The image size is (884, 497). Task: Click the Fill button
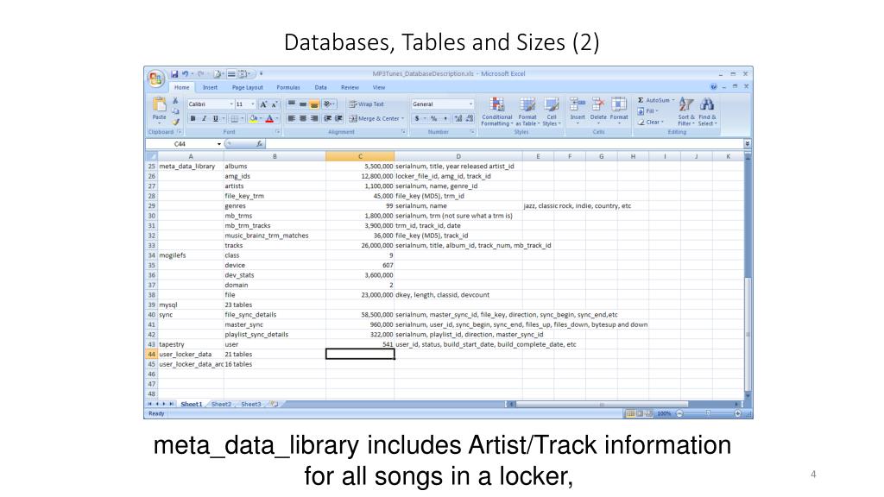(647, 111)
